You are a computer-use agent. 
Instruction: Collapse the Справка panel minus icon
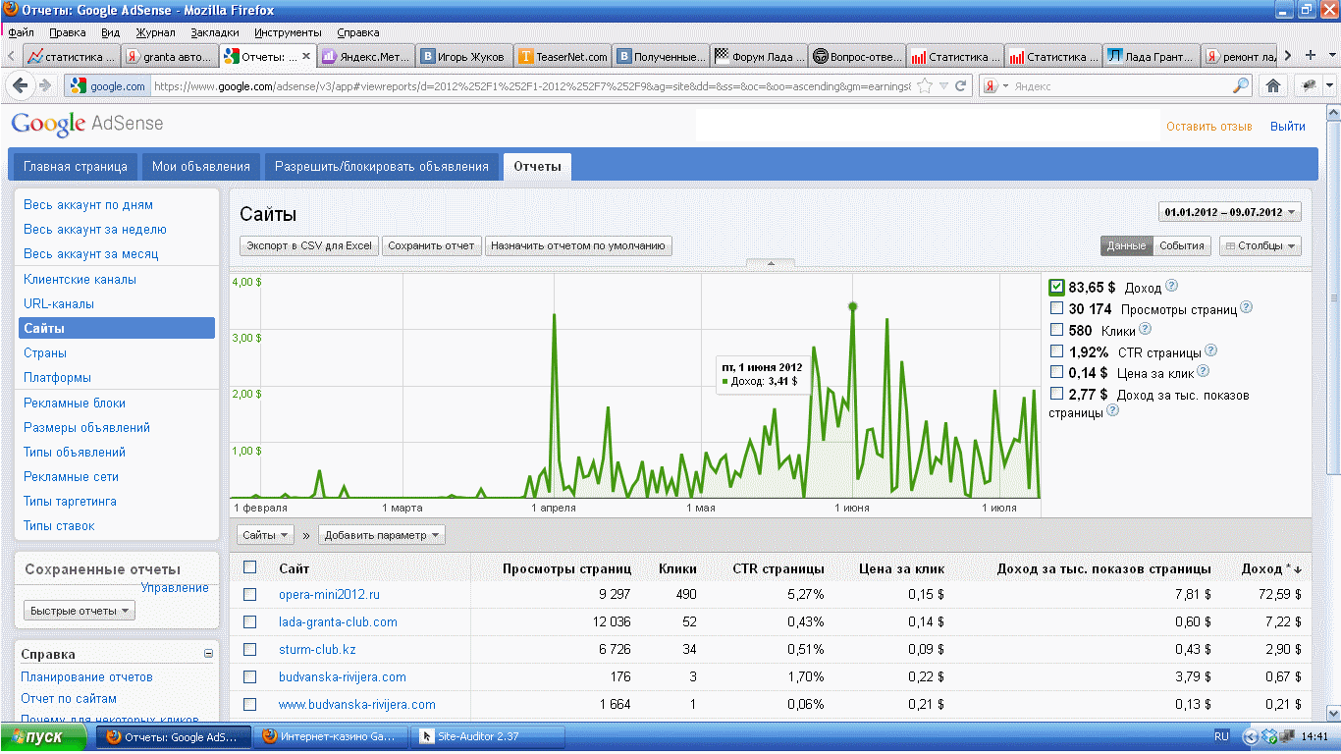[208, 654]
